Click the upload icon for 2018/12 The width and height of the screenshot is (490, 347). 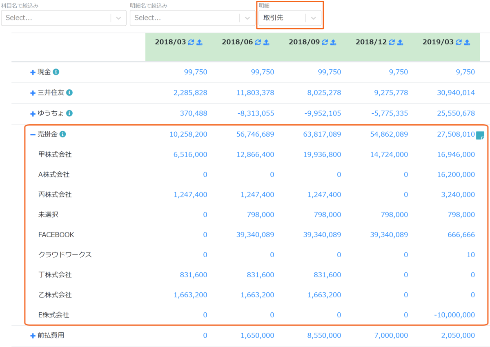click(400, 42)
